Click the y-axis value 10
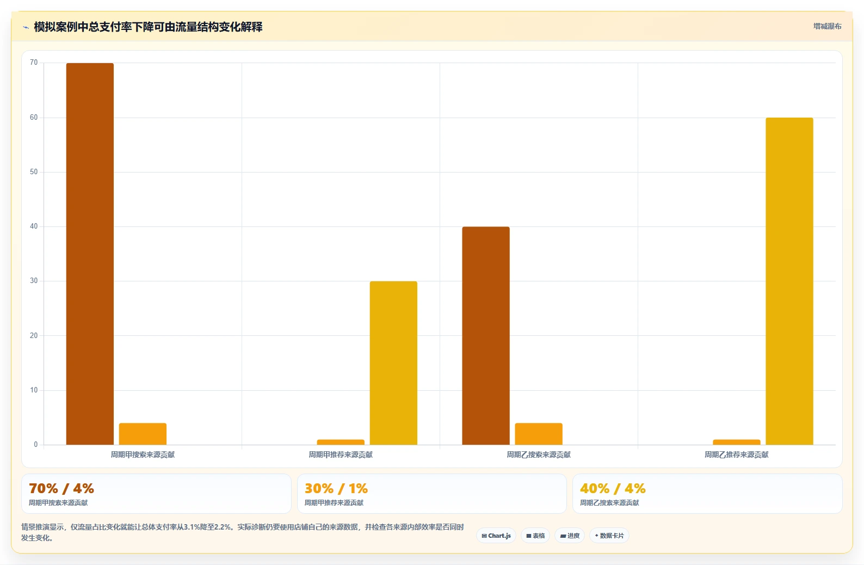The image size is (864, 565). coord(34,390)
